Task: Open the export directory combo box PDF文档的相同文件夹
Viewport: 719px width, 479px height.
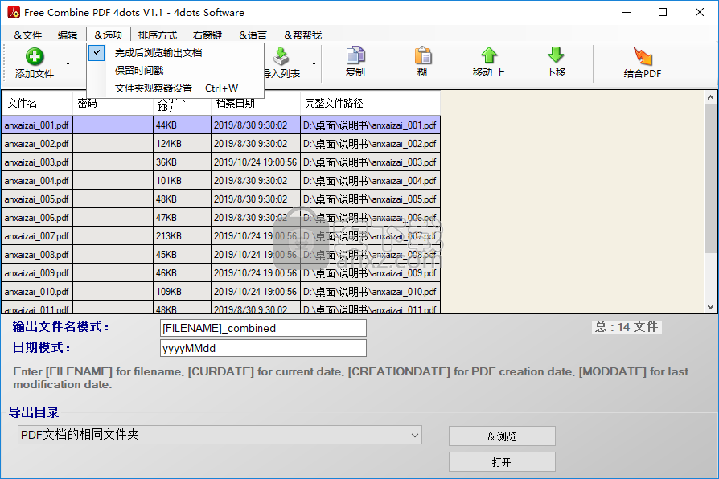Action: tap(220, 435)
